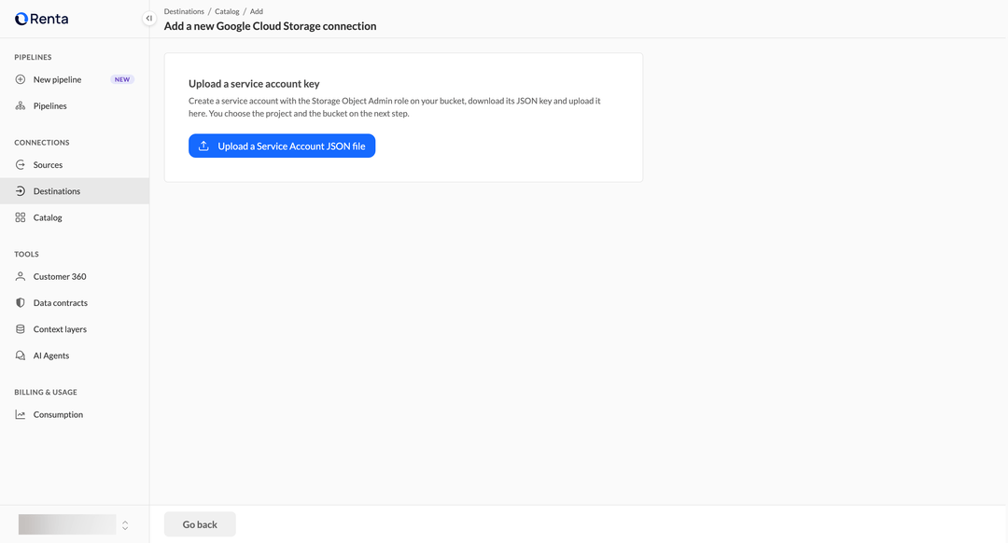
Task: Click the Pipelines nodes icon
Action: click(21, 106)
